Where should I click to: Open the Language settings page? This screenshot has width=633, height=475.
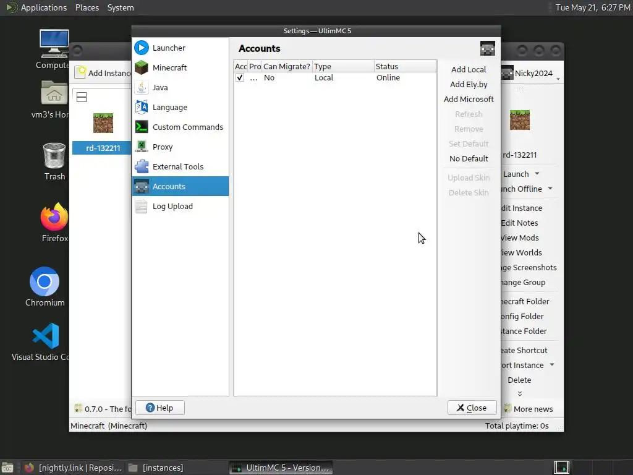pos(180,107)
